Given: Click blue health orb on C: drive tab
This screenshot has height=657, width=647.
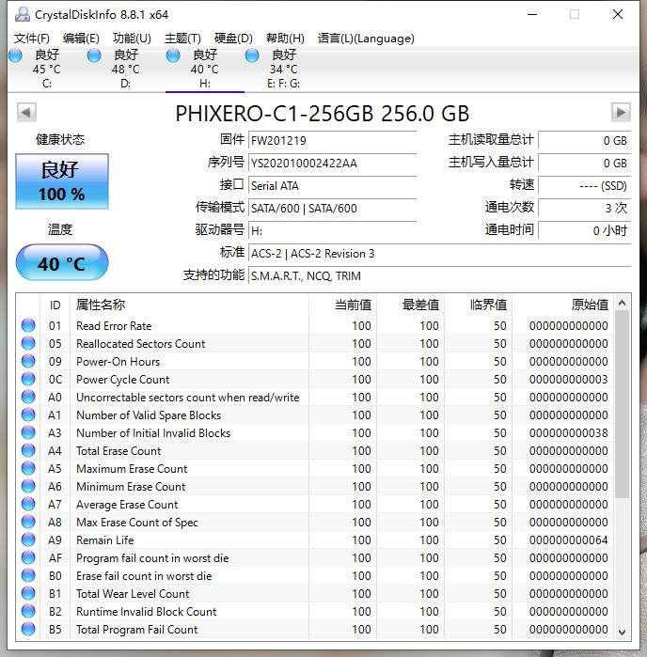Looking at the screenshot, I should [15, 55].
